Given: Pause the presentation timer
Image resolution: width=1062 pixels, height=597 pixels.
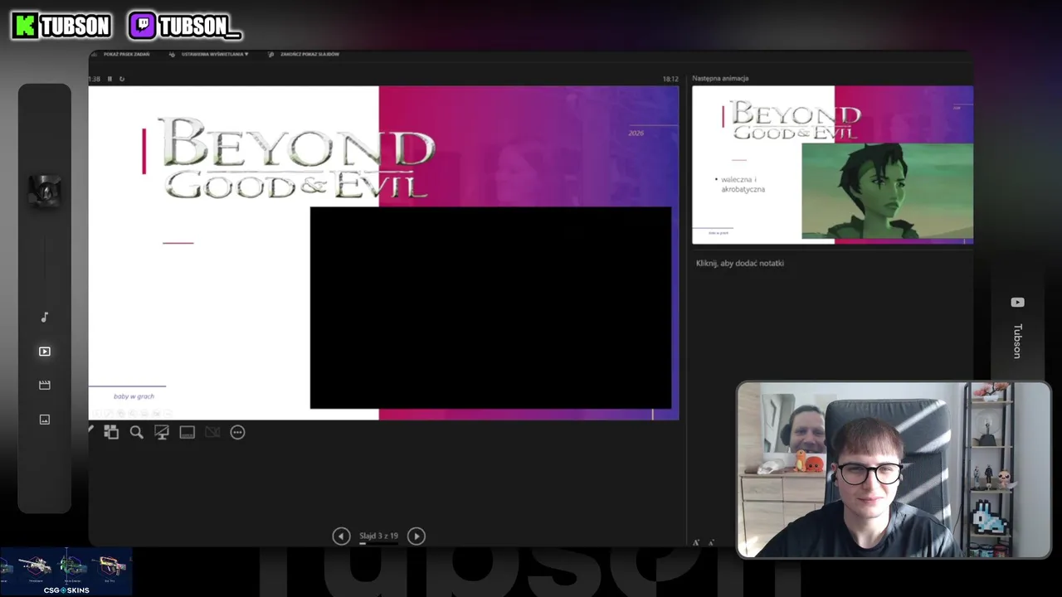Looking at the screenshot, I should click(110, 79).
